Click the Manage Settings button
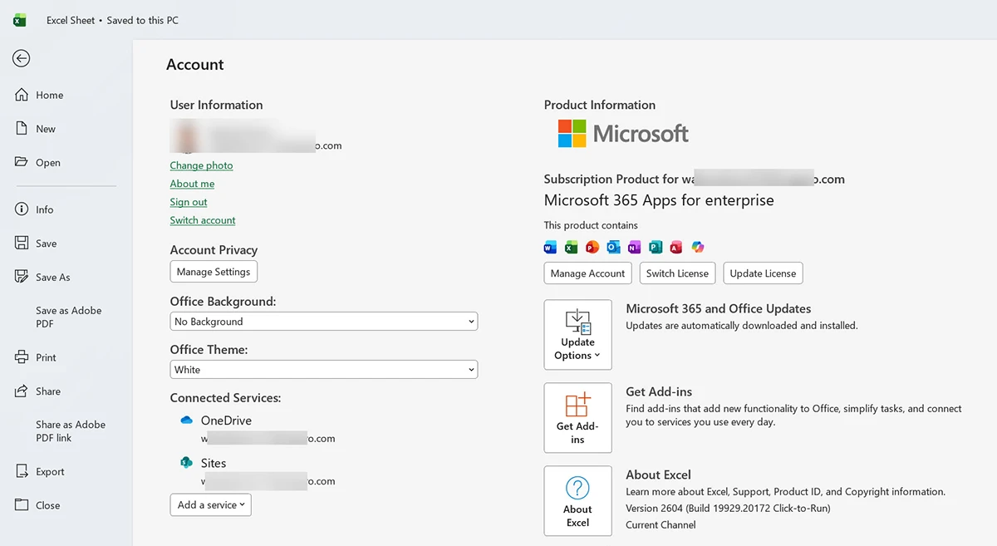 pyautogui.click(x=214, y=272)
